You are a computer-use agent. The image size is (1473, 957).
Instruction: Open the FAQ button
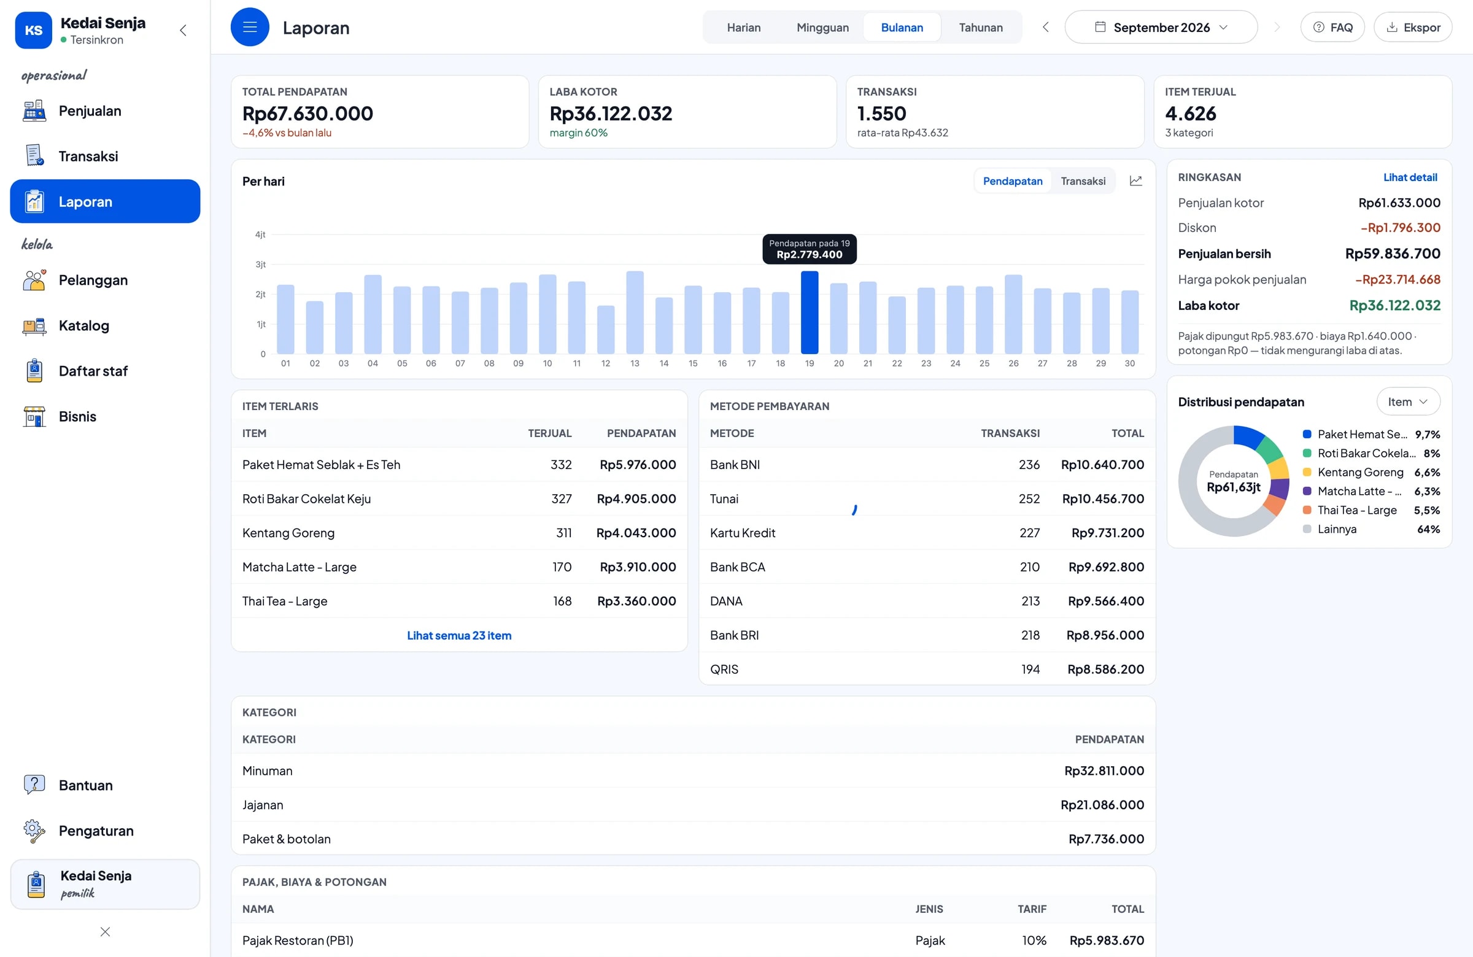(1332, 27)
